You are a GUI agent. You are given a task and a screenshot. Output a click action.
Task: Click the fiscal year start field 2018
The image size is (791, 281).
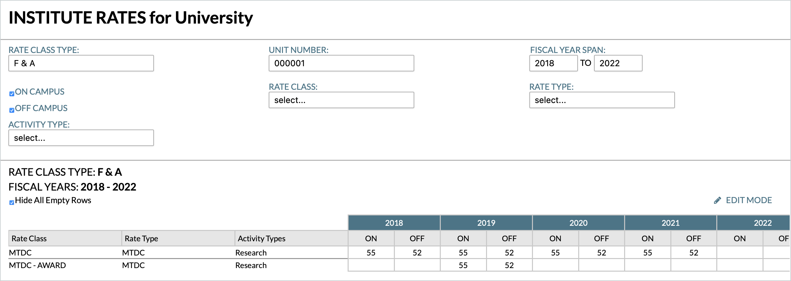553,63
